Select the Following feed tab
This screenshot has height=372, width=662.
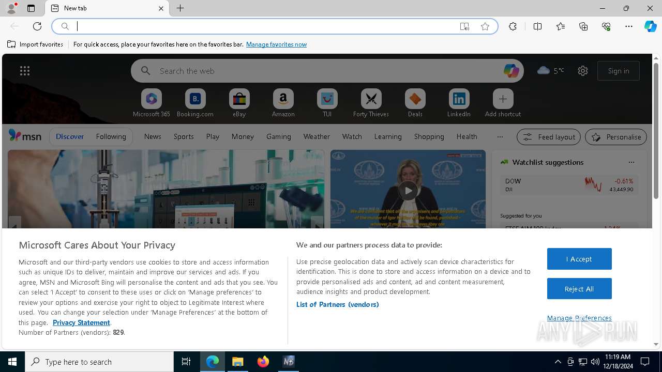[111, 136]
